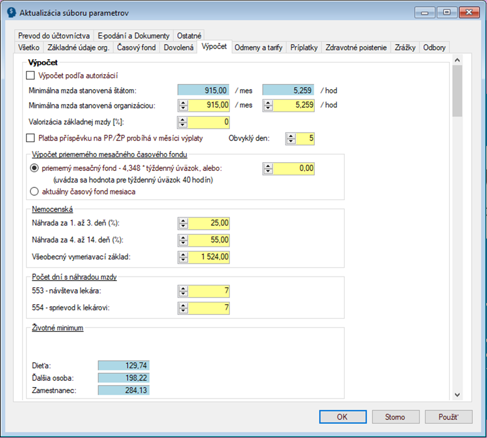Select aktuálny časový fond mesiaca radio
This screenshot has height=438, width=487.
coord(34,191)
